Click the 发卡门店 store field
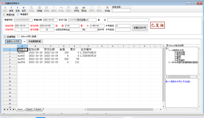The height and width of the screenshot is (118, 204). coord(82,20)
